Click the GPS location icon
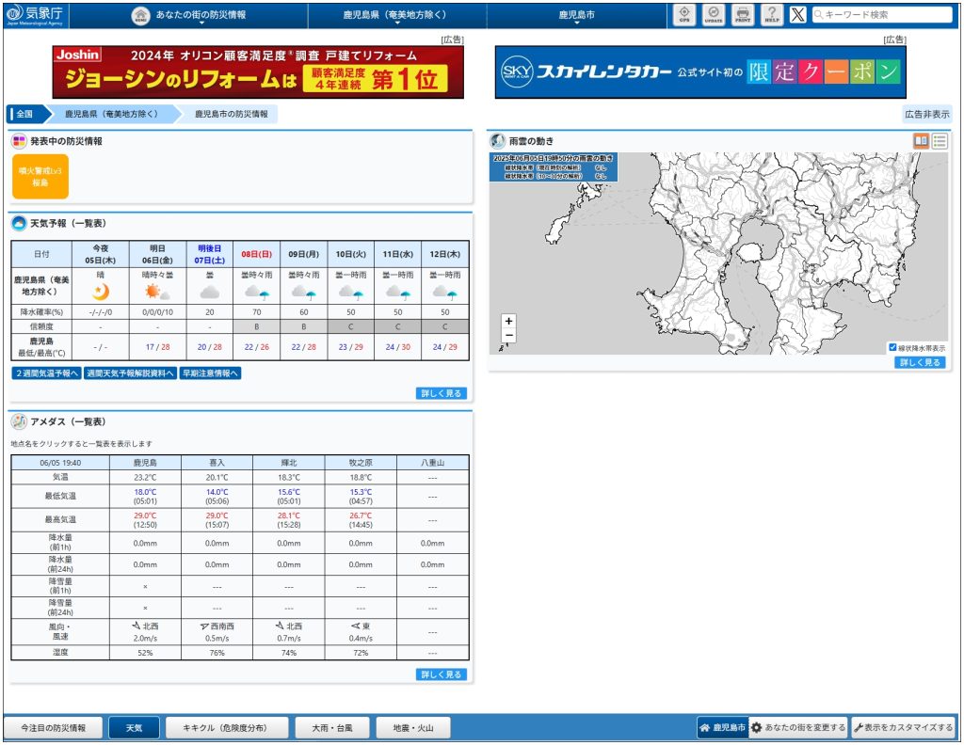The height and width of the screenshot is (745, 964). tap(684, 15)
